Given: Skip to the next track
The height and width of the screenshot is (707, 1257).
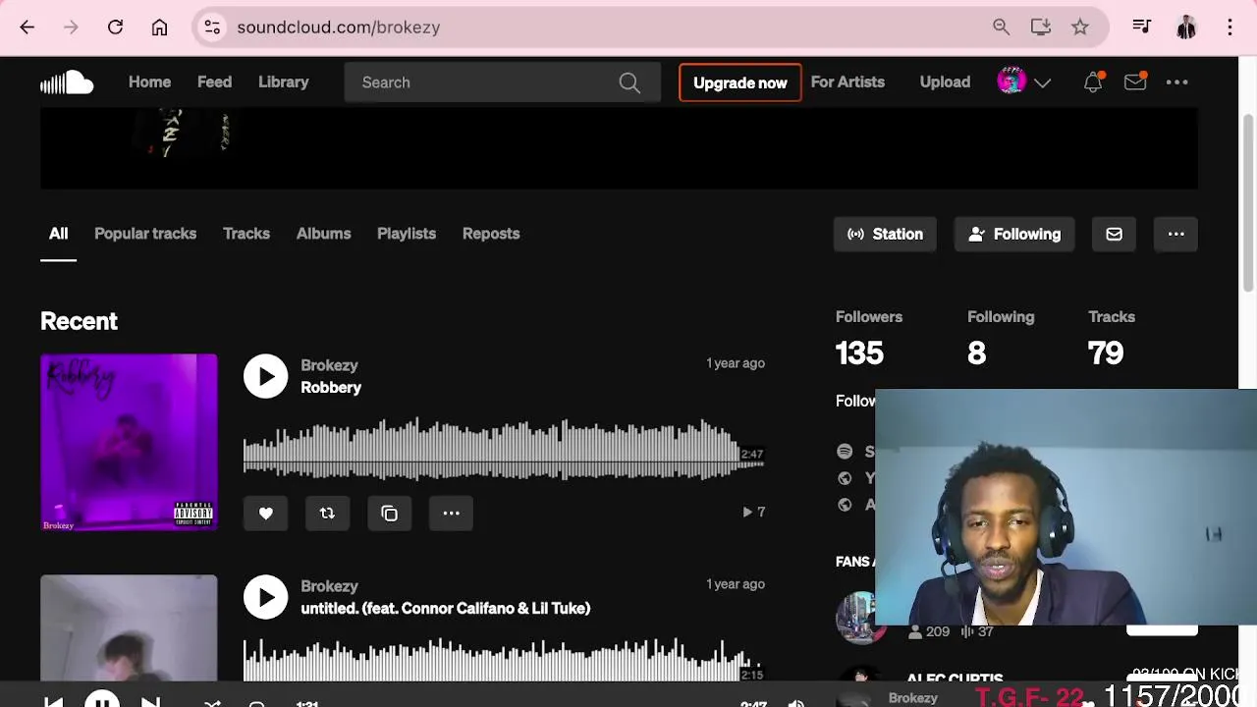Looking at the screenshot, I should (x=150, y=701).
